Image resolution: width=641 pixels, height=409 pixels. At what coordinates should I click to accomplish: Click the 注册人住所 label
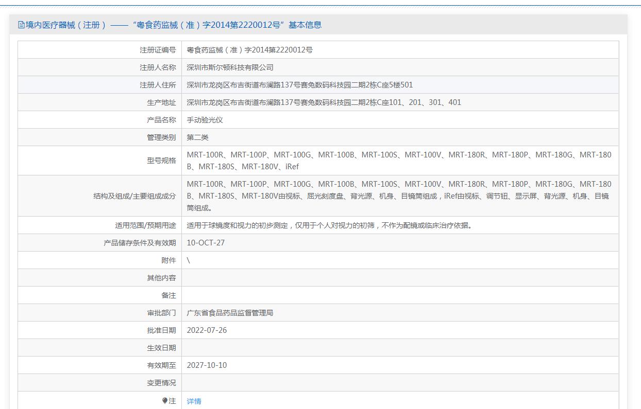[x=158, y=85]
